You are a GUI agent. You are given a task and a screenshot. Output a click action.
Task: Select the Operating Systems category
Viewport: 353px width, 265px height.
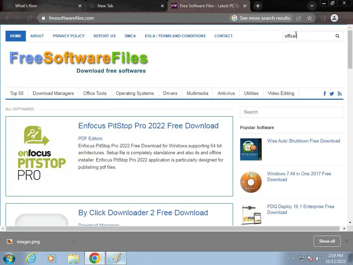(135, 93)
